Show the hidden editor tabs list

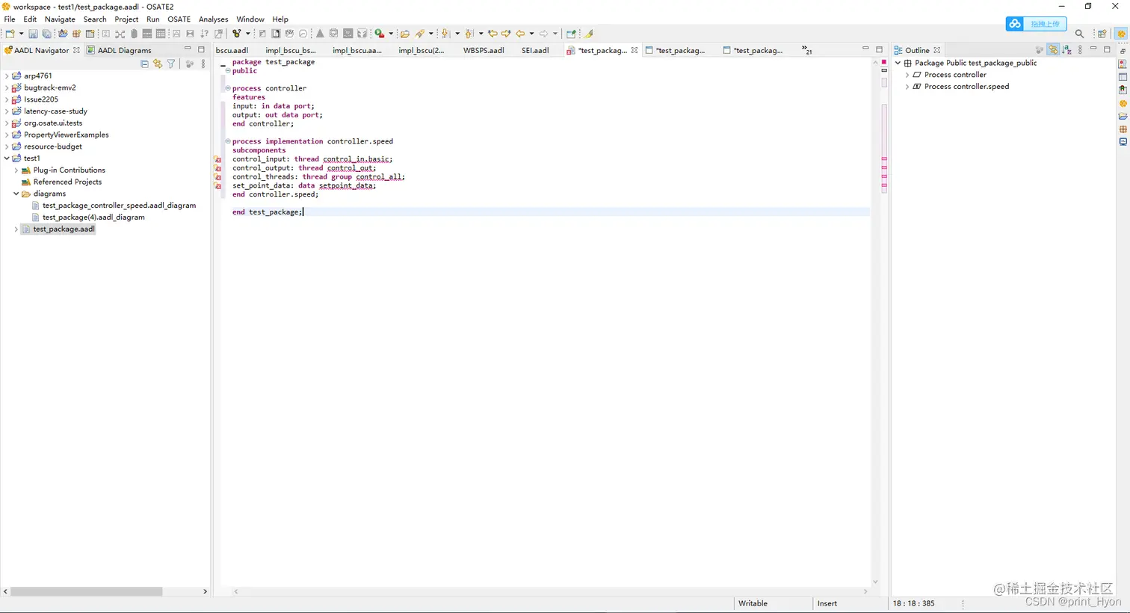pos(806,50)
